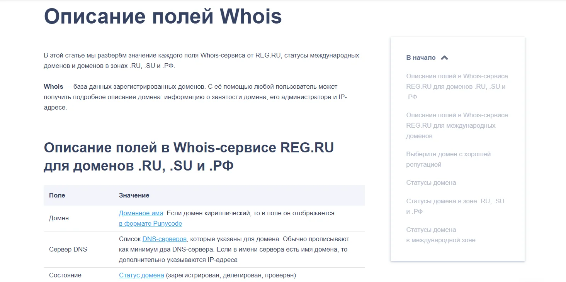Open the в формате Punycode link

[x=150, y=224]
